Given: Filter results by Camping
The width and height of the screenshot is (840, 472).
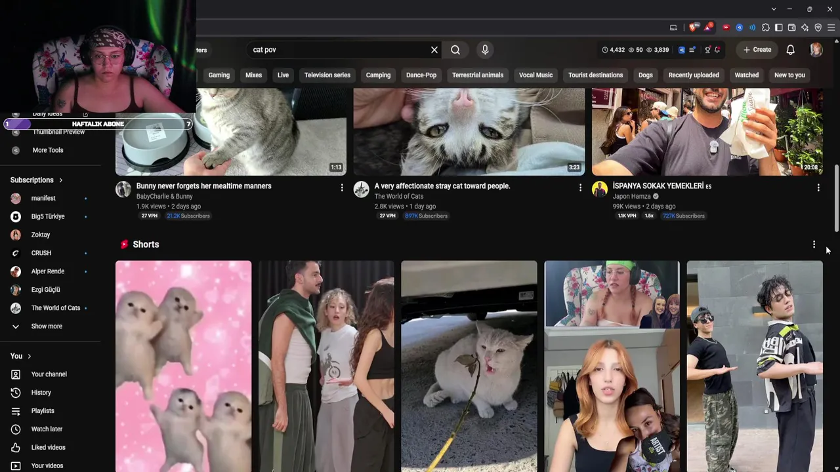Looking at the screenshot, I should 378,75.
